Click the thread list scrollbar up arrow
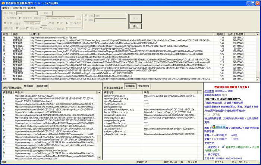This screenshot has height=165, width=261. click(x=258, y=34)
